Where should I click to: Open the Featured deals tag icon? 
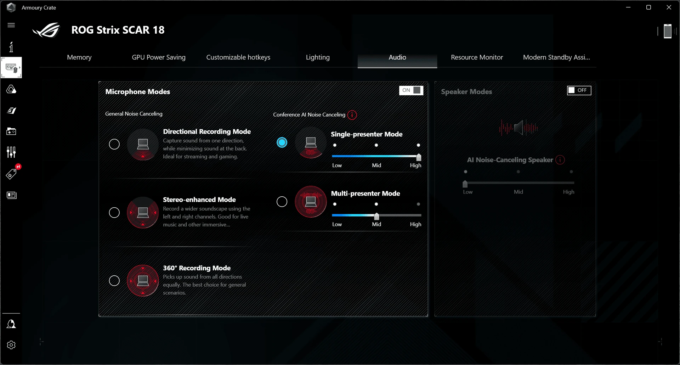(x=11, y=174)
